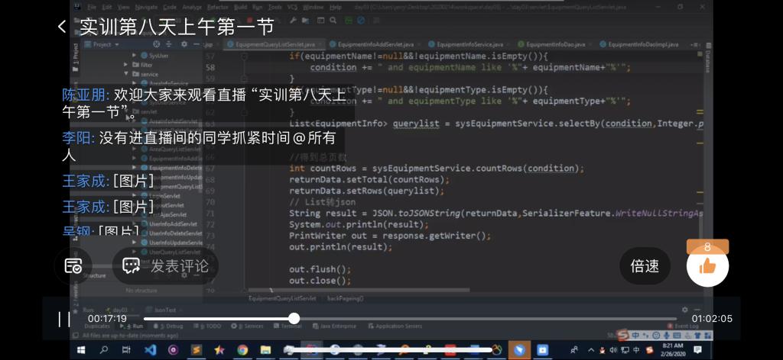Tap the checklist icon beside 发表评论

pos(73,266)
